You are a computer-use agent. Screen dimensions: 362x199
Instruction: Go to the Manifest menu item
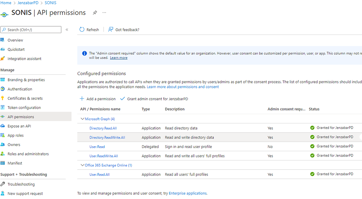pos(15,163)
